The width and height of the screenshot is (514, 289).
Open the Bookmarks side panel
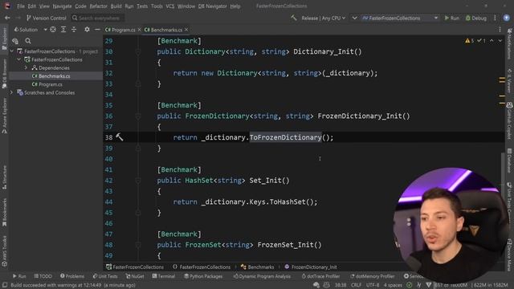pyautogui.click(x=4, y=213)
